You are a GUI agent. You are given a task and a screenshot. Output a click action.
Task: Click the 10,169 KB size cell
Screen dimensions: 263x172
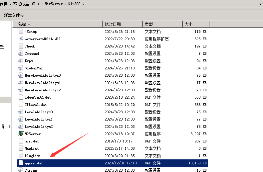pyautogui.click(x=198, y=163)
